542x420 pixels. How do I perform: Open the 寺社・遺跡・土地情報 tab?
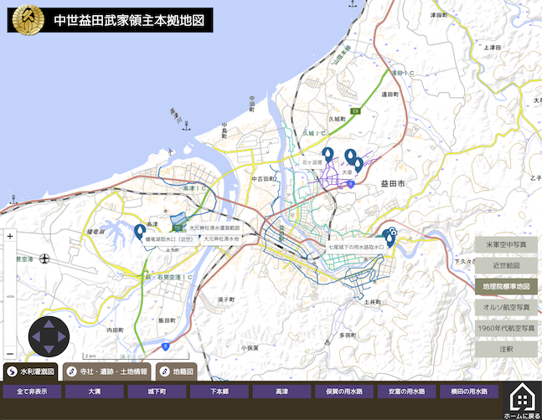pyautogui.click(x=108, y=371)
